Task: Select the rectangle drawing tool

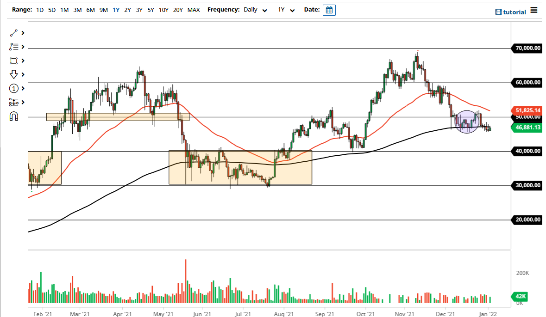Action: [x=13, y=61]
